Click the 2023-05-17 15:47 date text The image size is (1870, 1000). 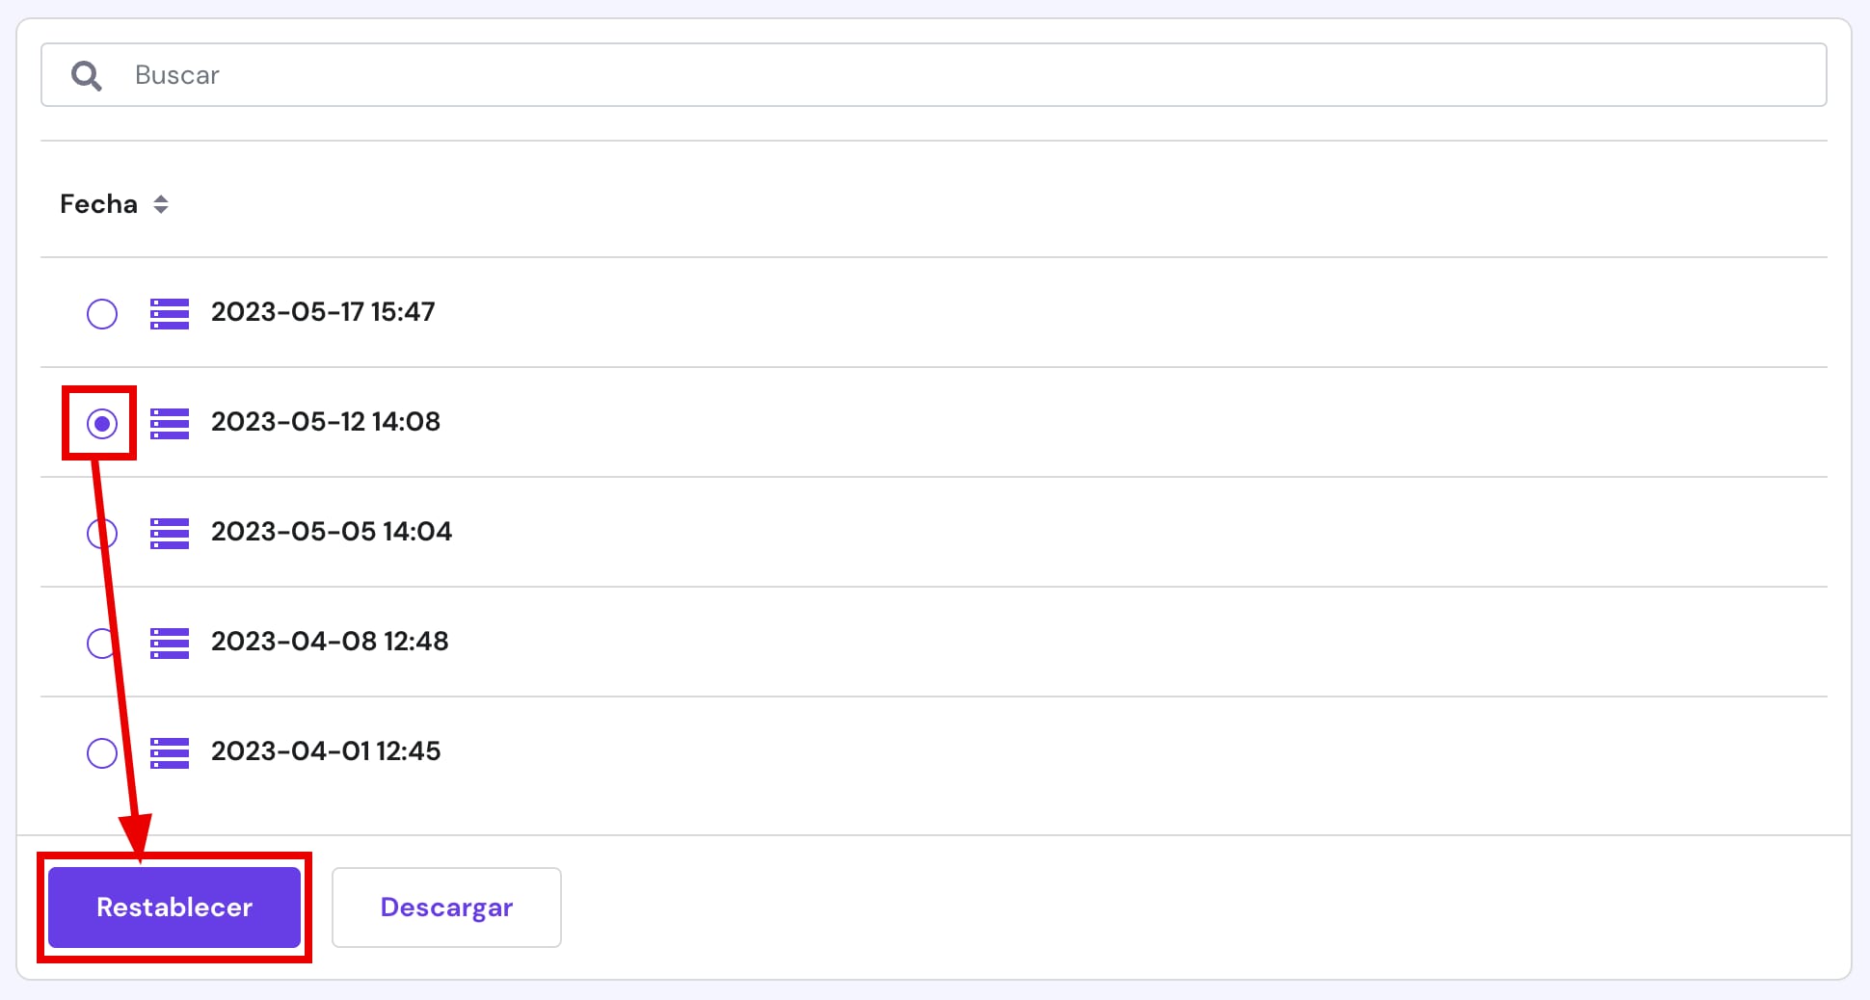(323, 312)
